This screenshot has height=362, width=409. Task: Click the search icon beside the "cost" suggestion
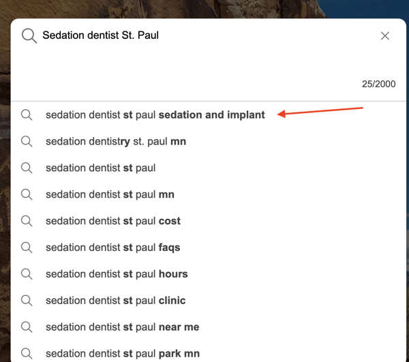click(x=27, y=222)
